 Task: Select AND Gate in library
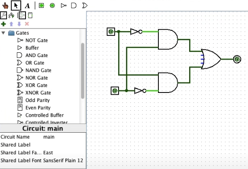(x=32, y=55)
